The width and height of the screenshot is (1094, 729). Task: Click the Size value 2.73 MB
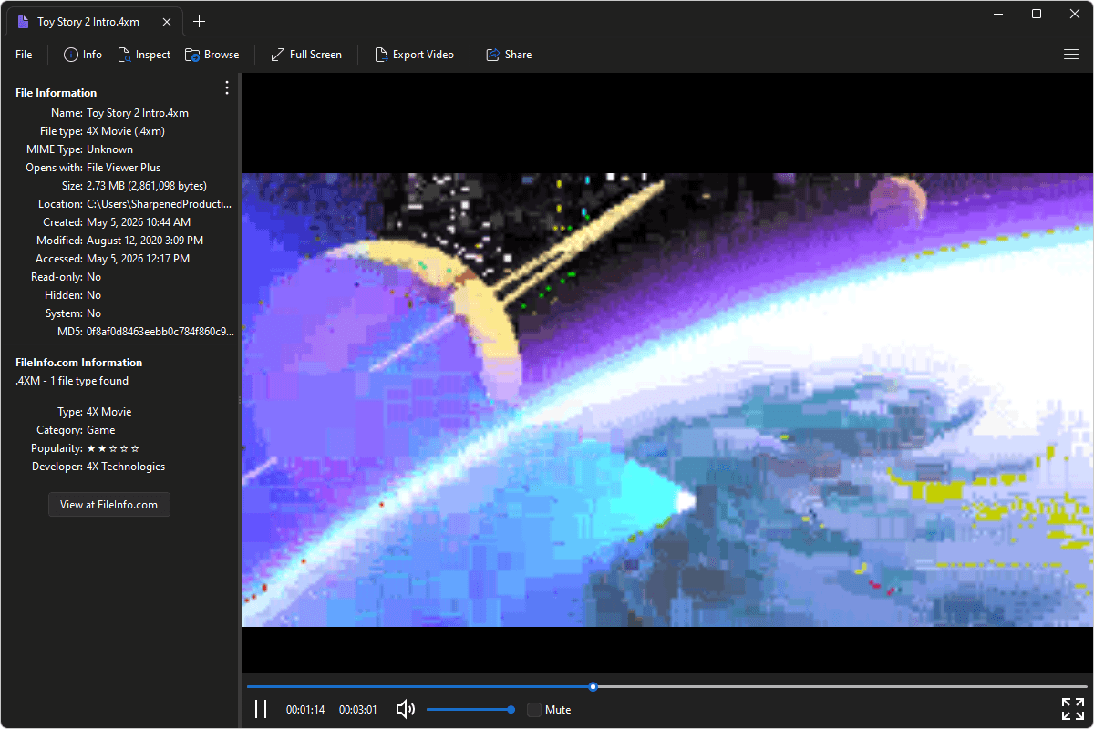[x=147, y=186]
